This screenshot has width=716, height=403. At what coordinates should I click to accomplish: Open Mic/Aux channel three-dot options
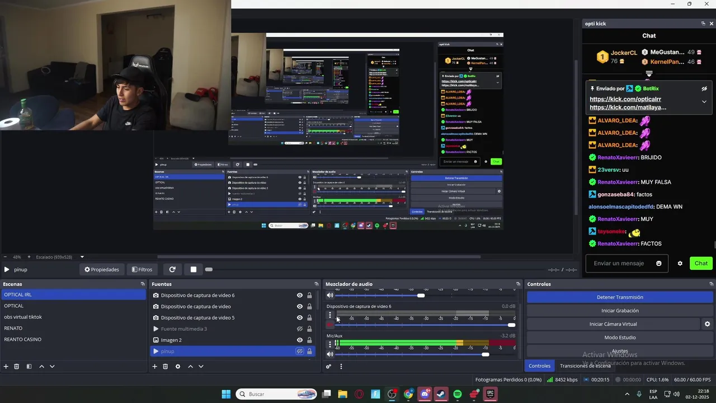pyautogui.click(x=330, y=344)
